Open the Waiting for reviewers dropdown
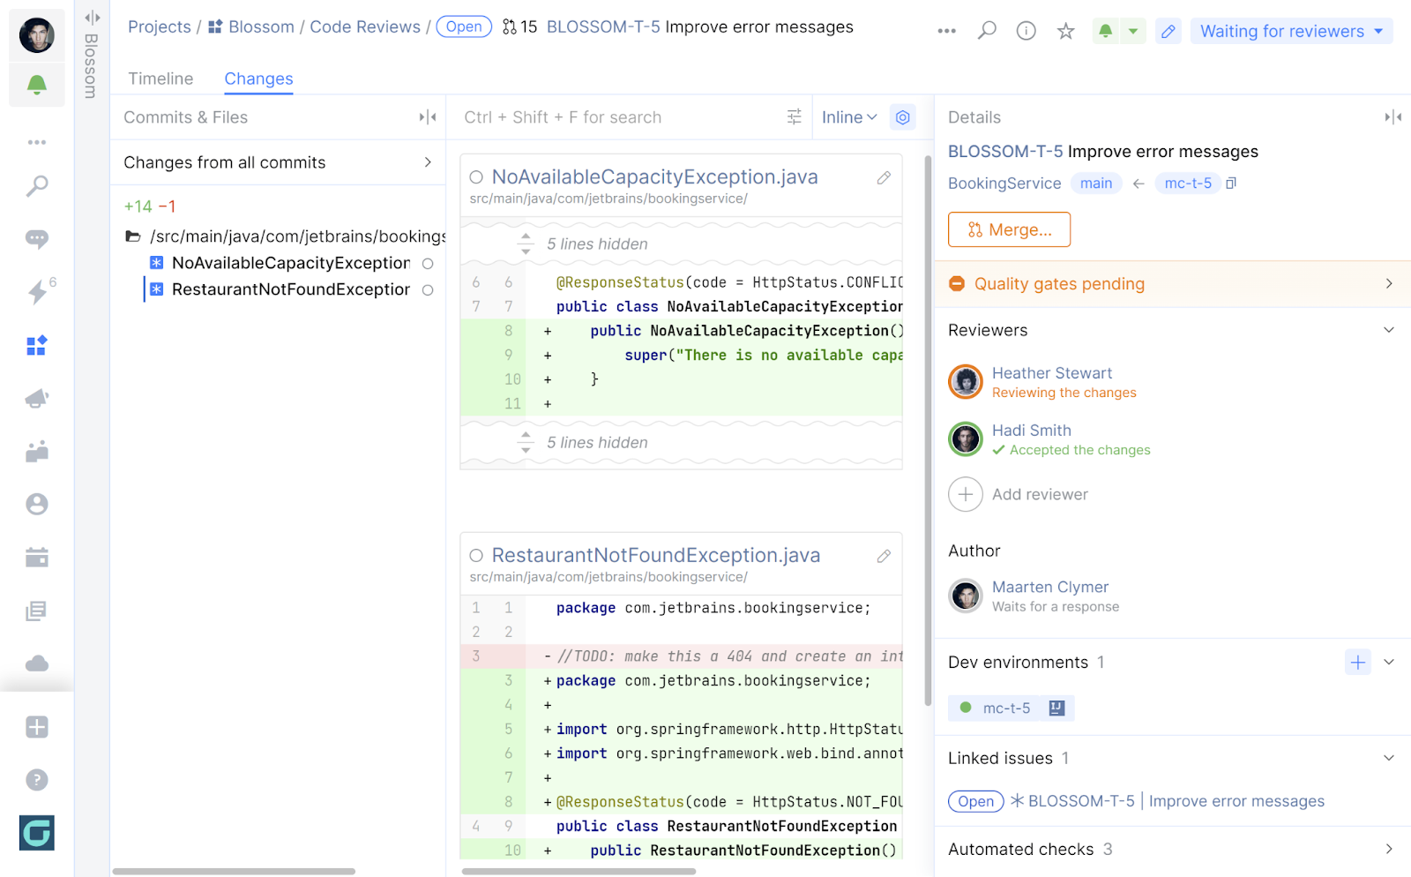This screenshot has height=877, width=1411. [1292, 31]
